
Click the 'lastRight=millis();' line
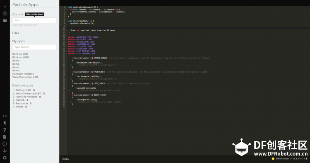(x=87, y=100)
